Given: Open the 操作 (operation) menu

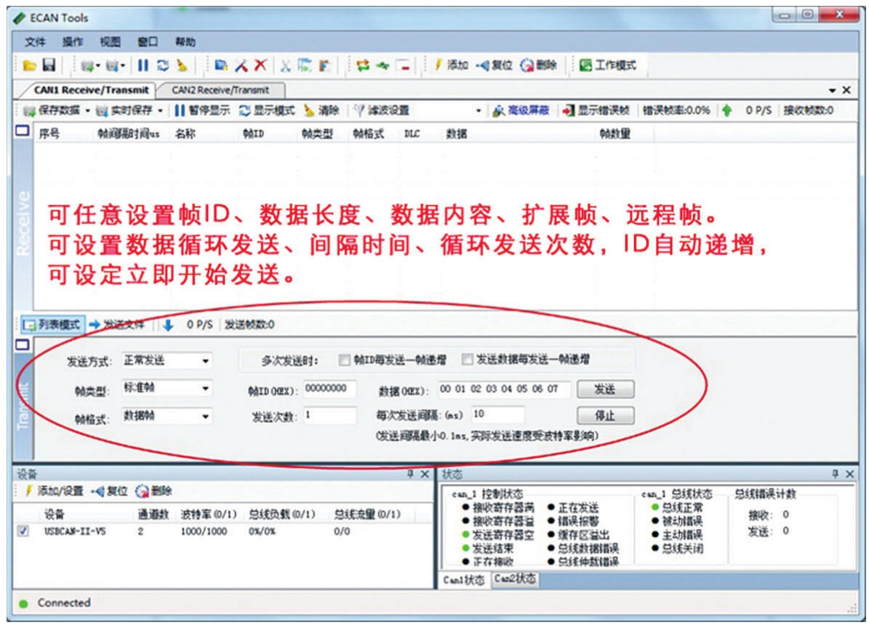Looking at the screenshot, I should (73, 41).
